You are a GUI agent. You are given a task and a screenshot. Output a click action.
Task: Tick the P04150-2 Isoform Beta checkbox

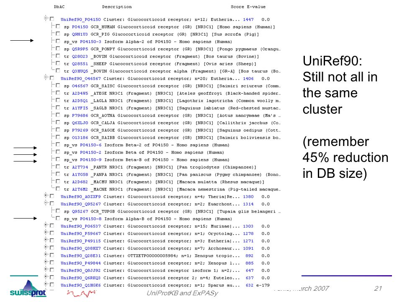point(58,152)
